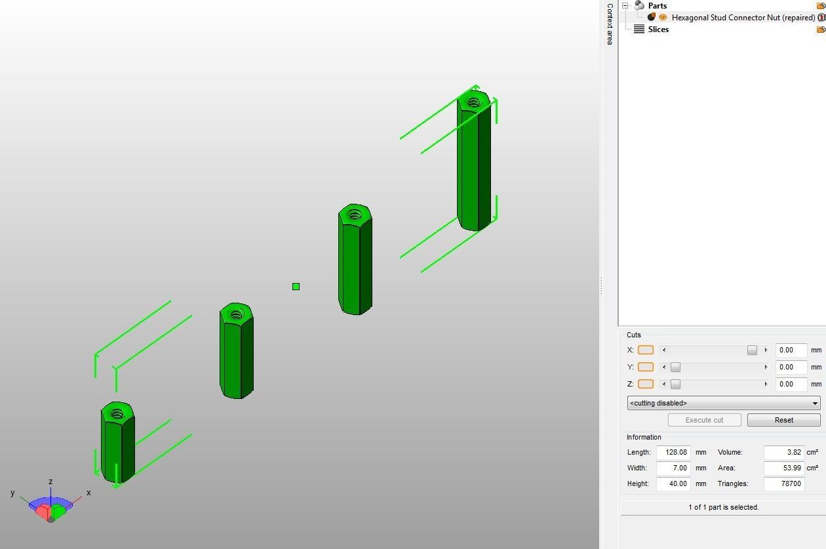Viewport: 826px width, 549px height.
Task: Click the Length value 128.08
Action: pos(673,452)
